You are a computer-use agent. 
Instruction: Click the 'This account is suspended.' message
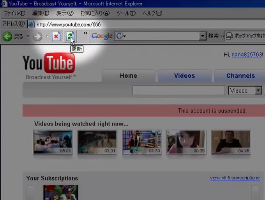click(212, 111)
